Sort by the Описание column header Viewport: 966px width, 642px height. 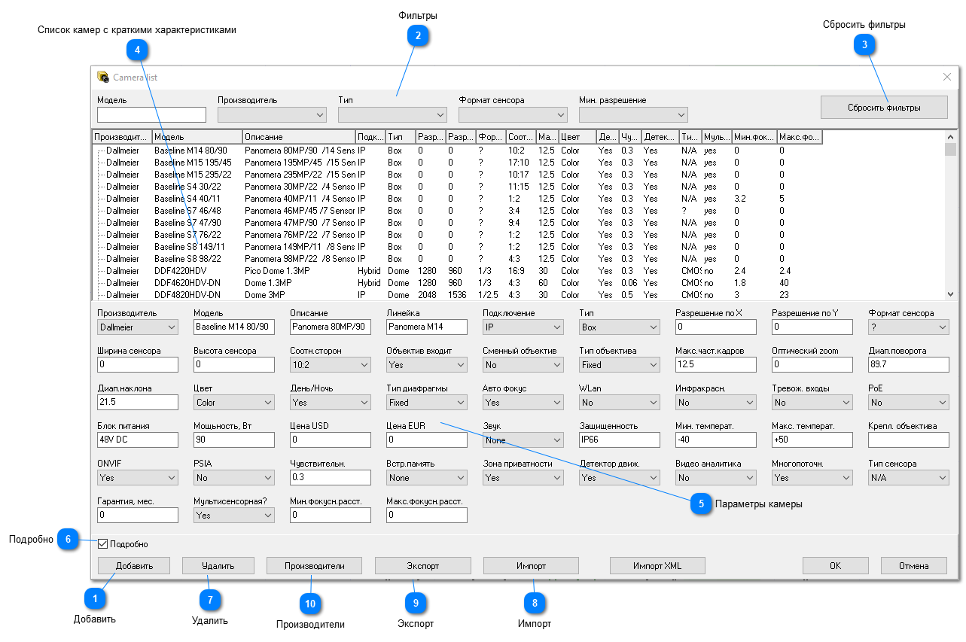[x=299, y=138]
